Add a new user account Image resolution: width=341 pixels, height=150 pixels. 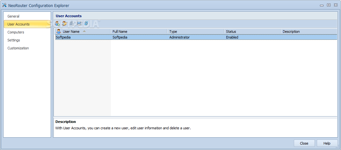coord(57,23)
